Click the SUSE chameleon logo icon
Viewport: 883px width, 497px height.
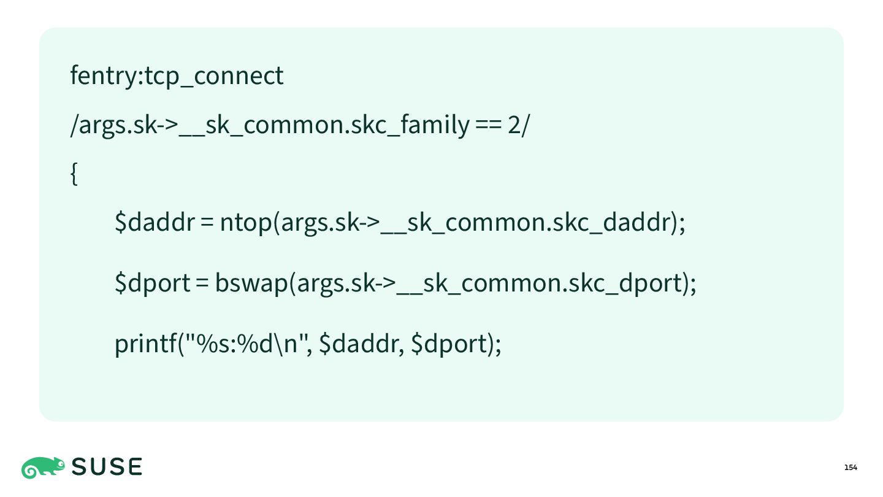43,468
